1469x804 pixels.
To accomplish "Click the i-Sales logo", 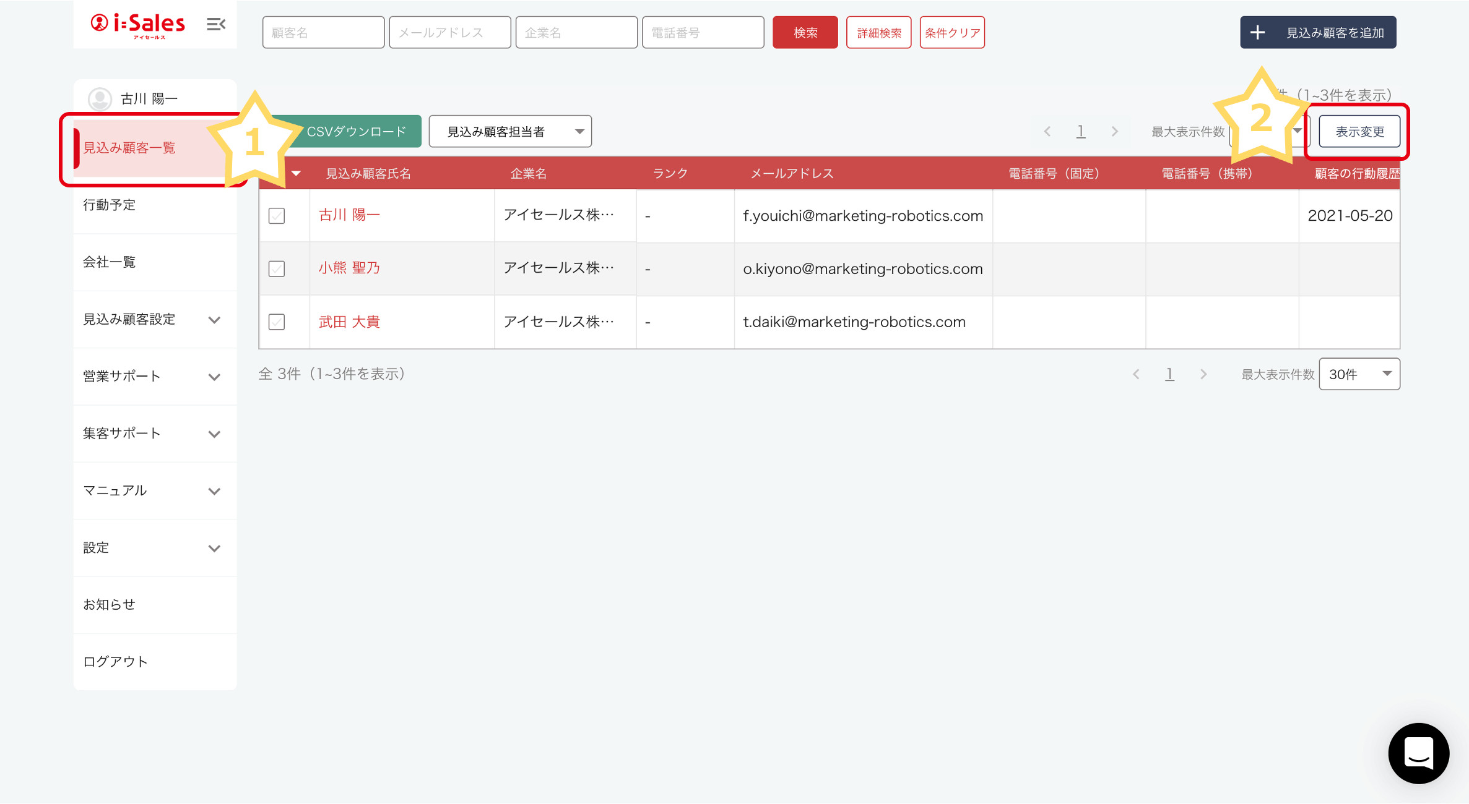I will (x=138, y=25).
